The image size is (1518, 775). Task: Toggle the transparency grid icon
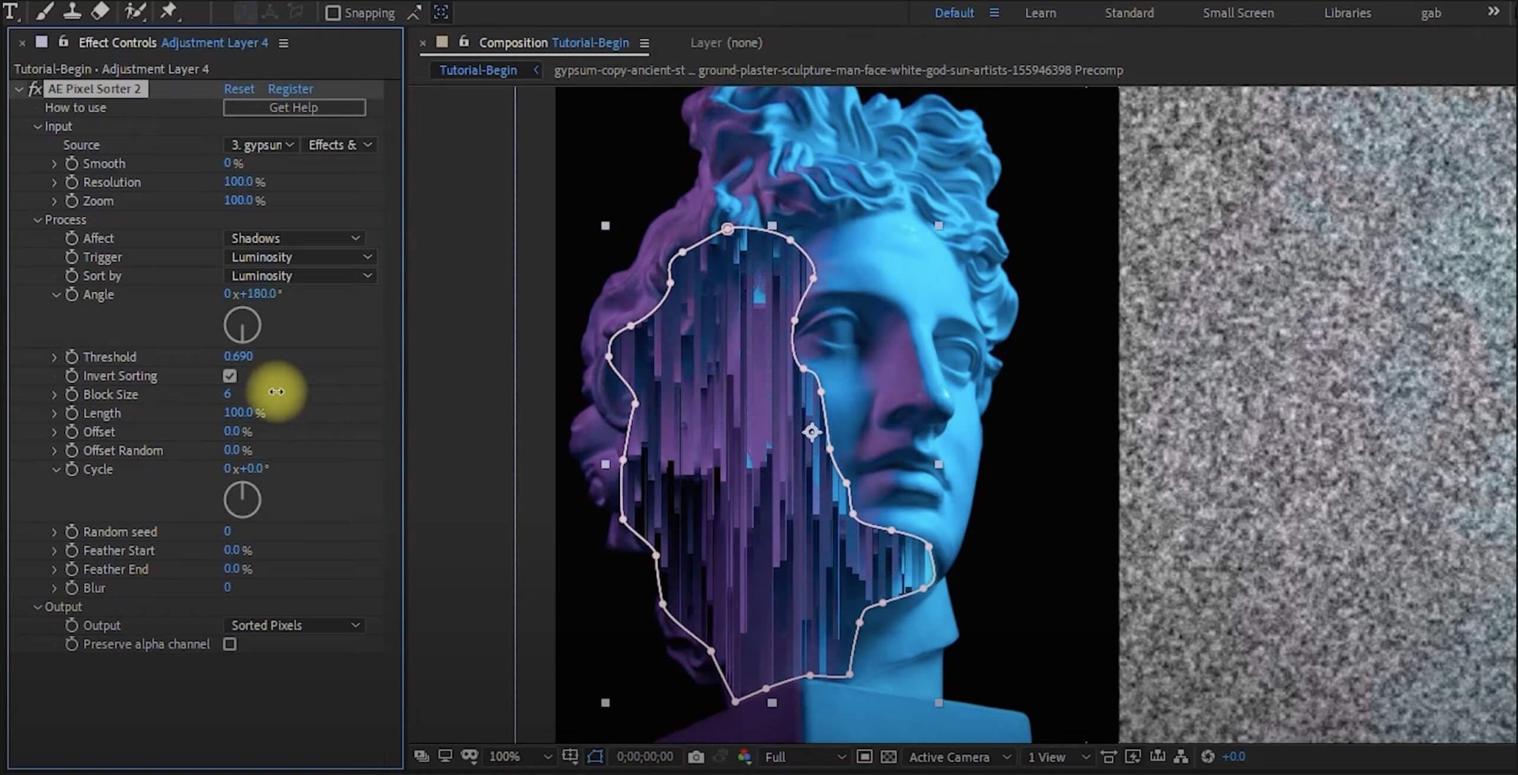(888, 757)
